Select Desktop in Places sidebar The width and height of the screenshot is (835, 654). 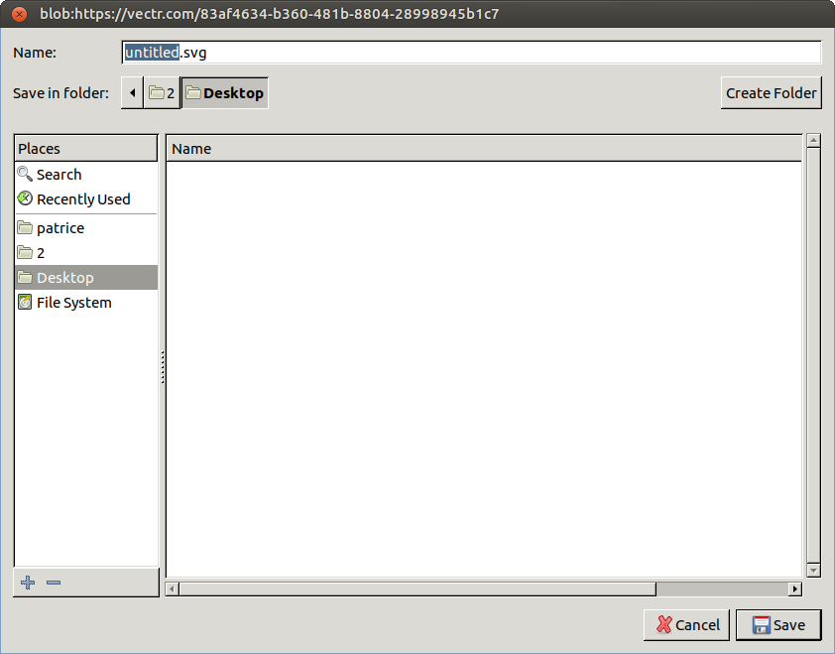pyautogui.click(x=86, y=278)
